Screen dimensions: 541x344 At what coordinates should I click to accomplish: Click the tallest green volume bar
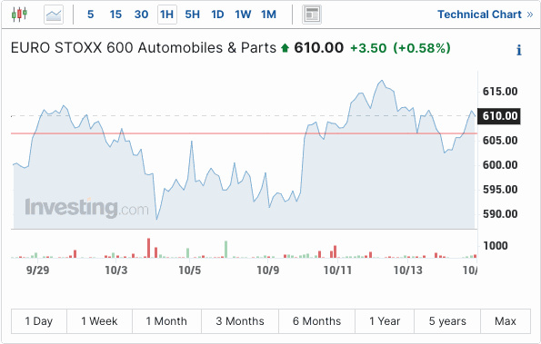pos(226,250)
